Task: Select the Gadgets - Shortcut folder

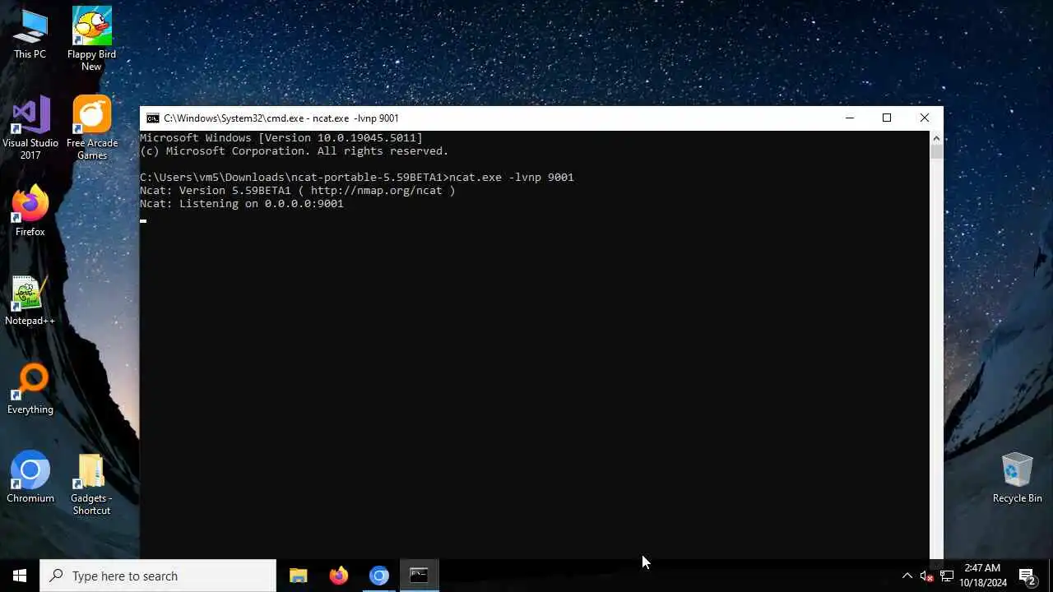Action: (x=91, y=484)
